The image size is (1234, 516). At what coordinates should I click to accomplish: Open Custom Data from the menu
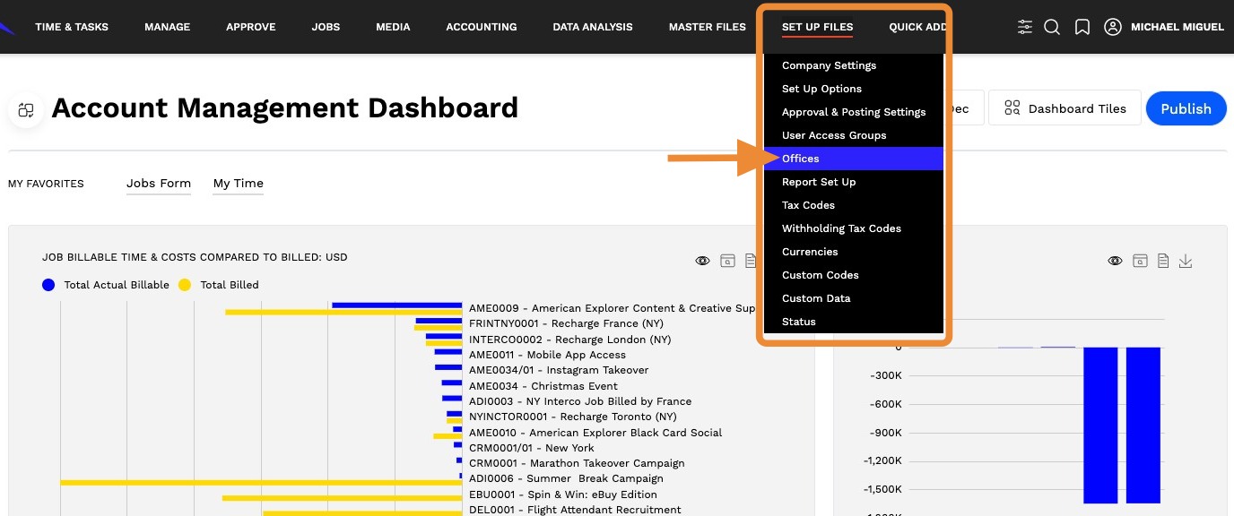[853, 298]
